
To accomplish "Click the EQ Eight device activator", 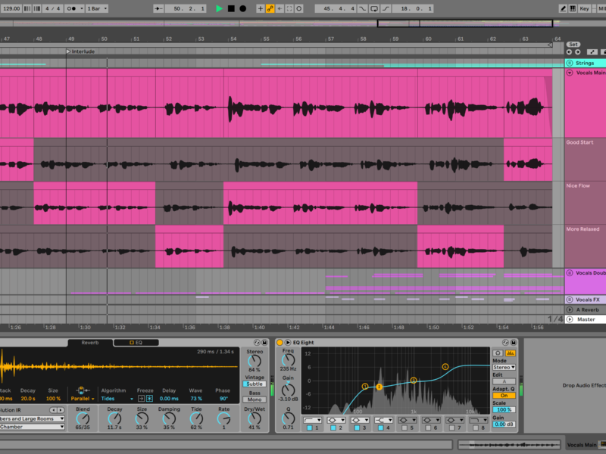I will (x=280, y=343).
